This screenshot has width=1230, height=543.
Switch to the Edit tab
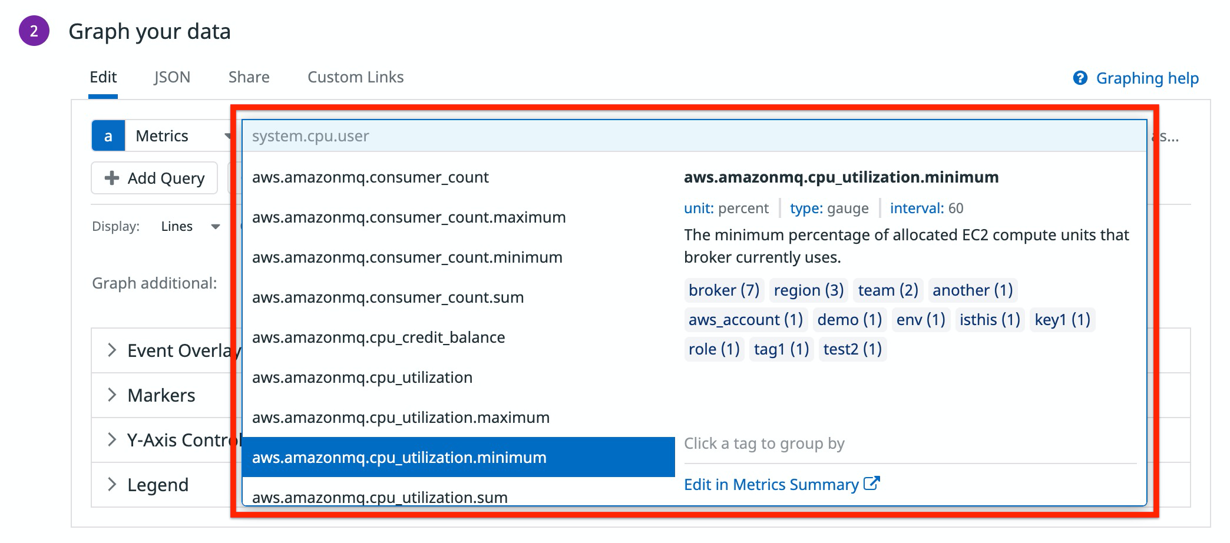tap(103, 77)
